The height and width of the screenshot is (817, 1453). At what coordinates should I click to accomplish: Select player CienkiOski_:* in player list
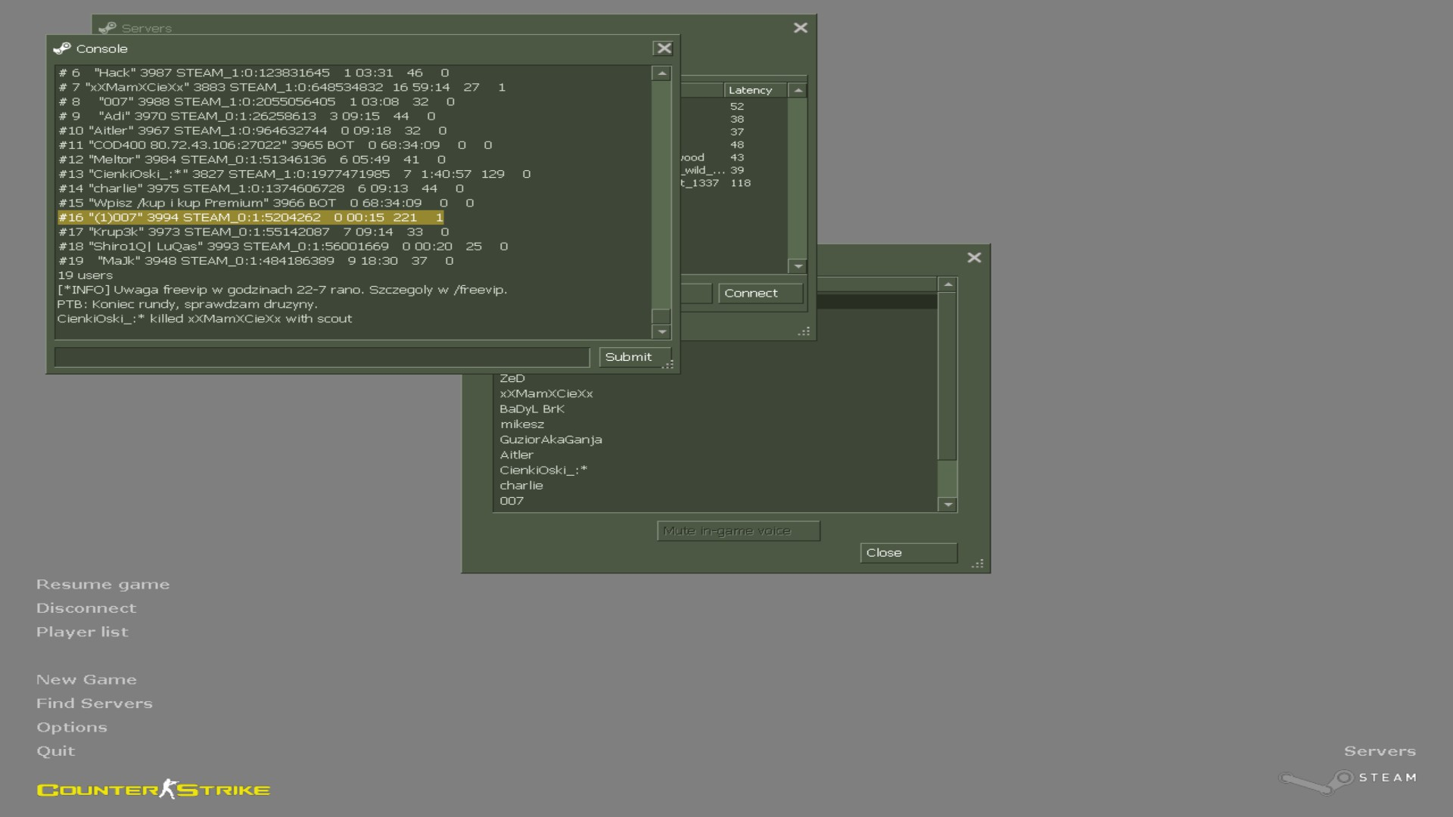click(x=543, y=471)
